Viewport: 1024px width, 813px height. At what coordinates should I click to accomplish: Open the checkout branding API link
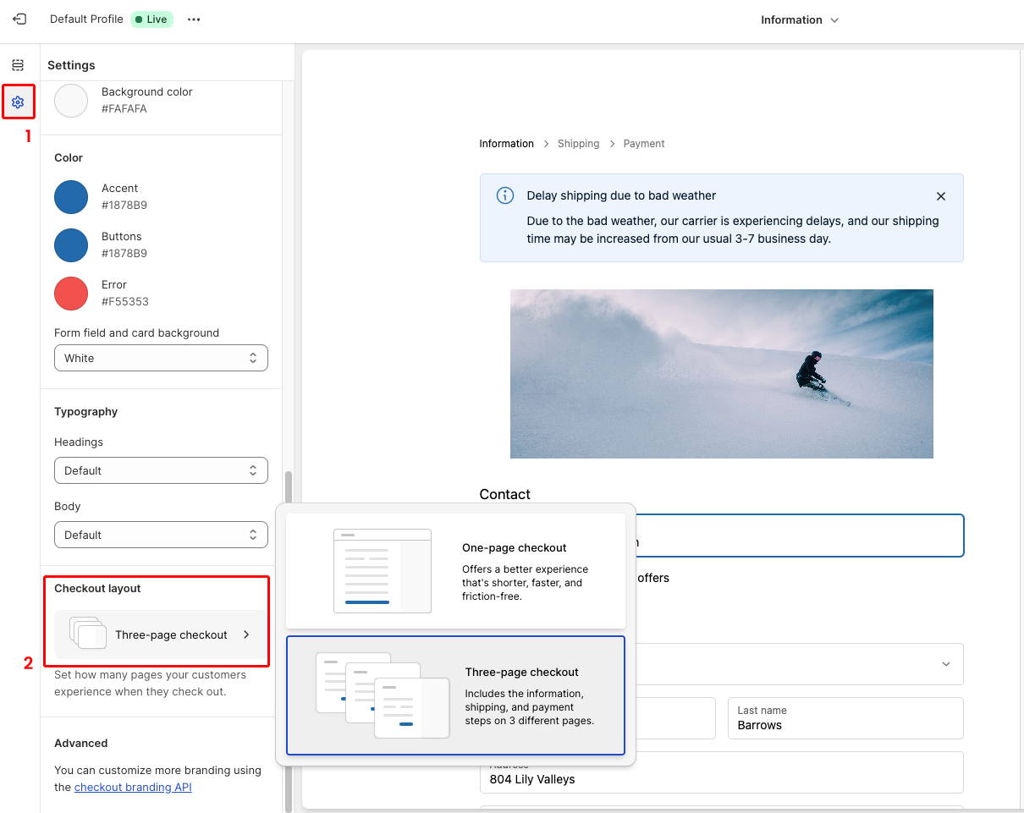[133, 787]
